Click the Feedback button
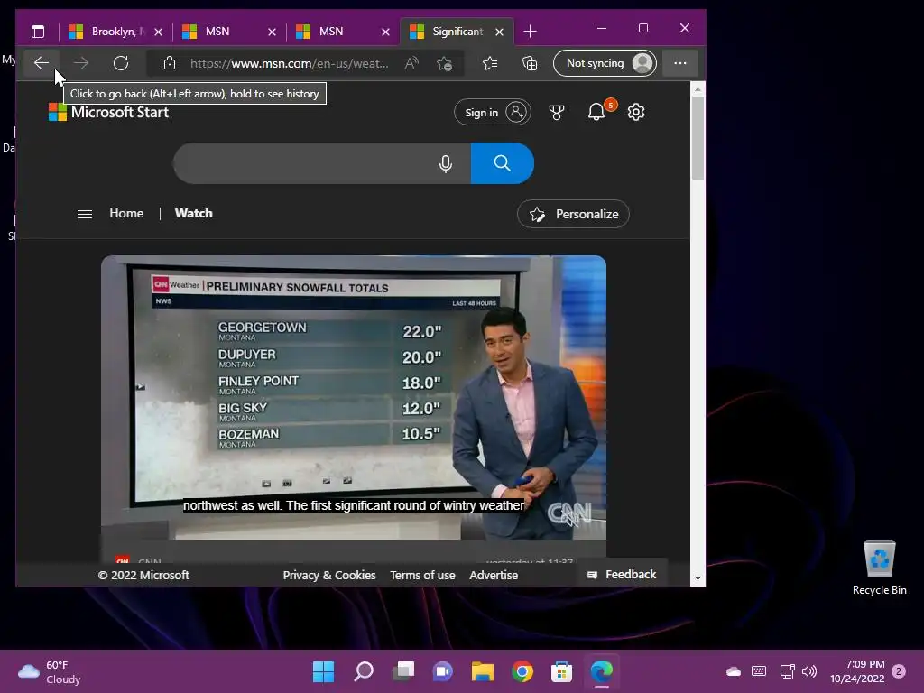924x693 pixels. click(x=623, y=575)
